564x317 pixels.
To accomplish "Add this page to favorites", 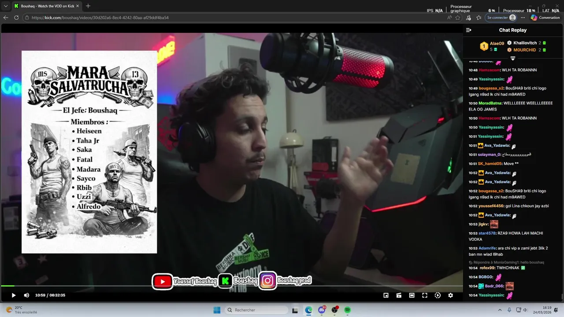I will coord(458,18).
